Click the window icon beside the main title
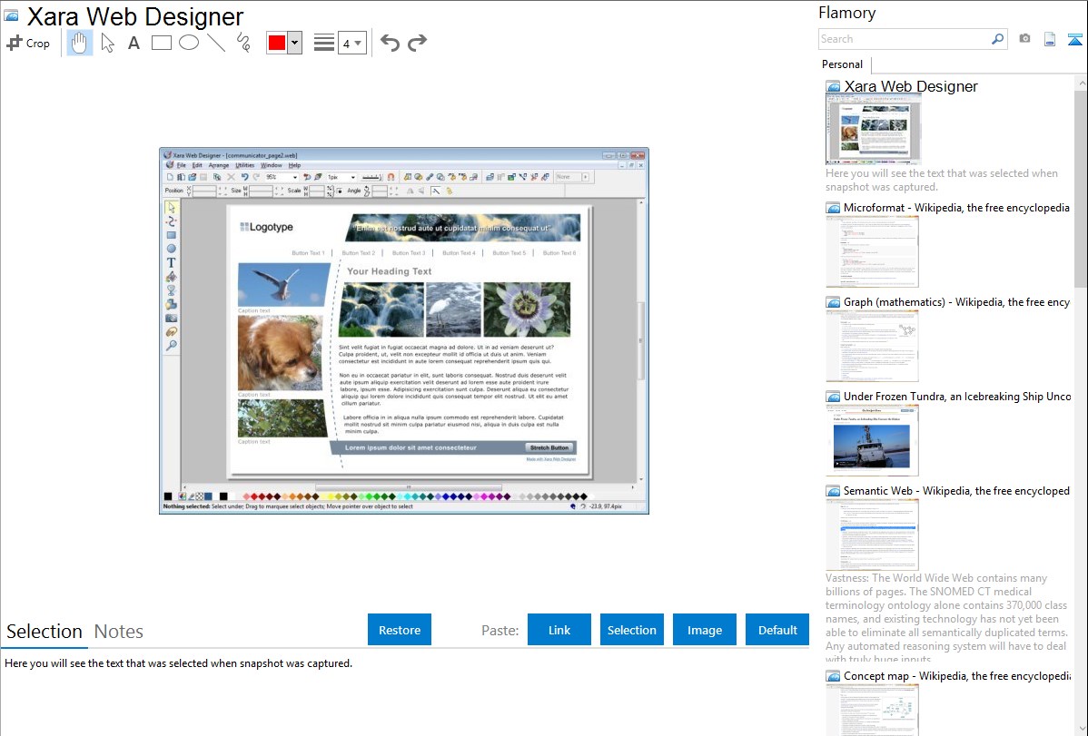This screenshot has height=736, width=1088. (11, 16)
